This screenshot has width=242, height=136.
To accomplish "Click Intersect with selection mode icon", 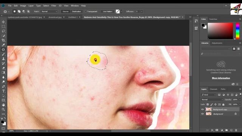I will pyautogui.click(x=28, y=11).
